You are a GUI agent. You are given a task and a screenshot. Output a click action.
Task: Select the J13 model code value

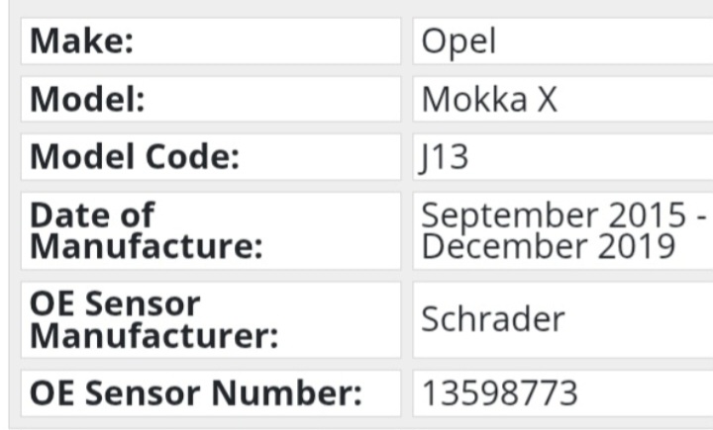tap(444, 157)
